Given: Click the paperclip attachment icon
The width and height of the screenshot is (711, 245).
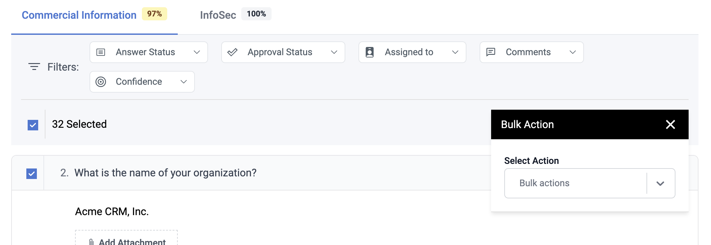Looking at the screenshot, I should 92,242.
